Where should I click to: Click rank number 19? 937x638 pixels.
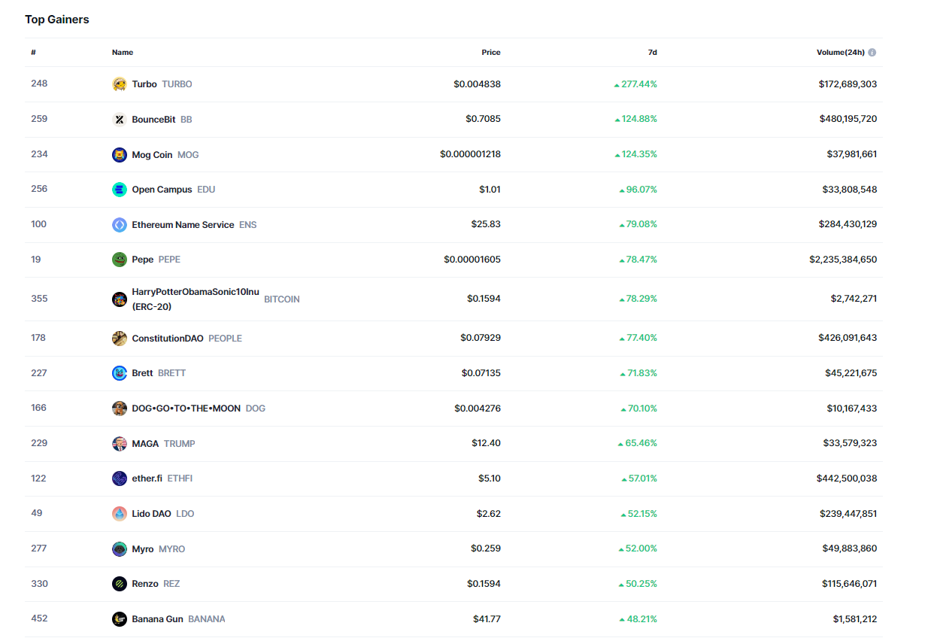tap(36, 260)
